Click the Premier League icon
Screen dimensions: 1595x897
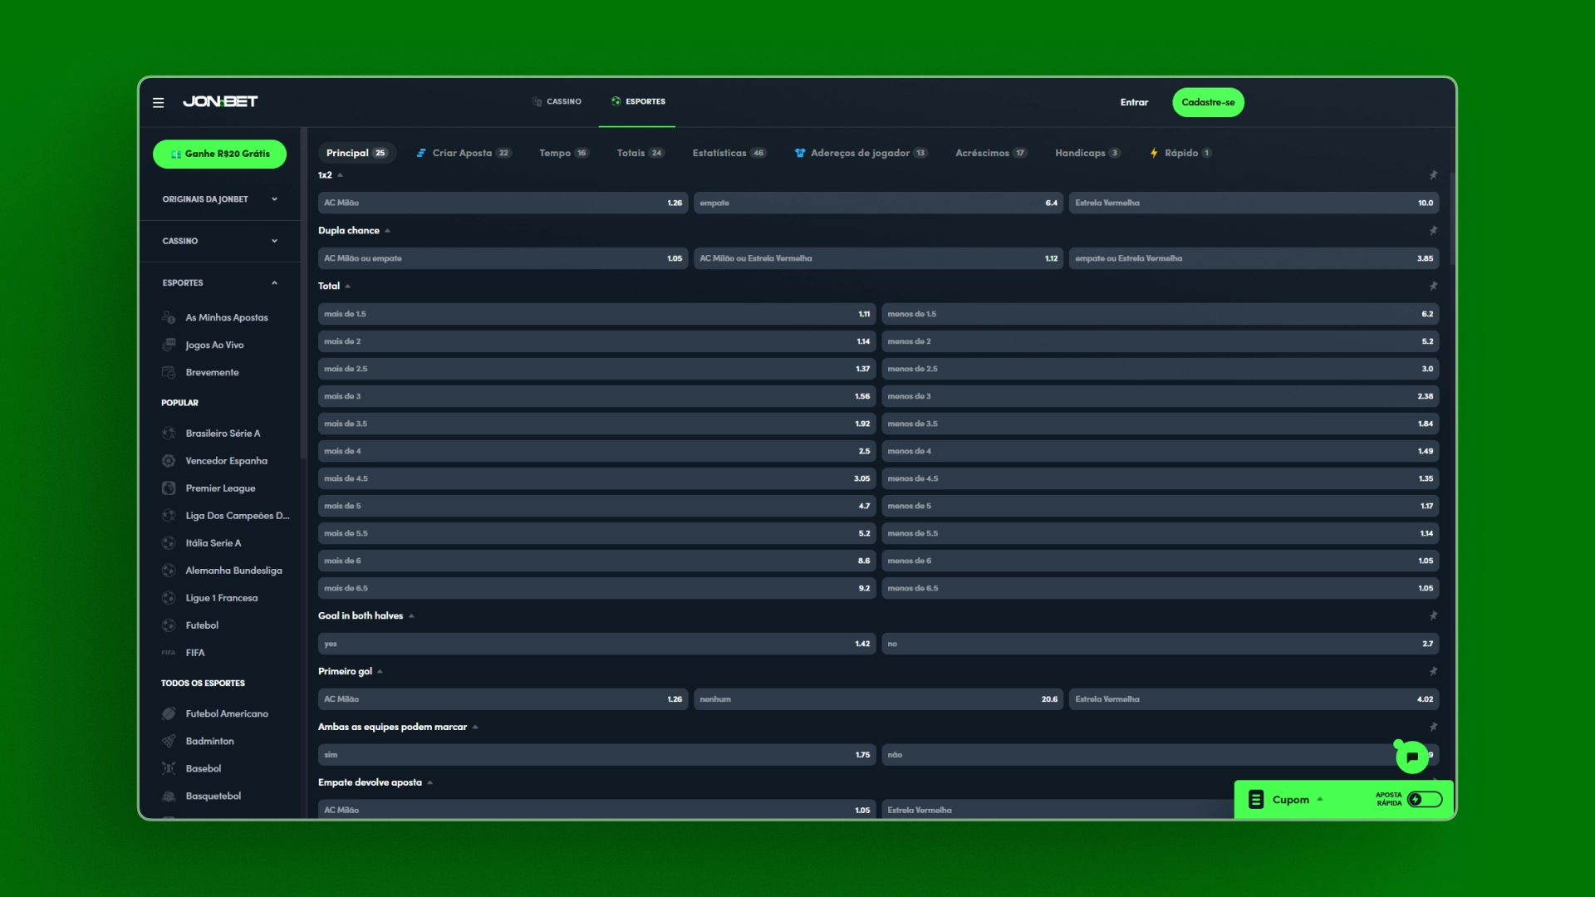[x=169, y=488]
